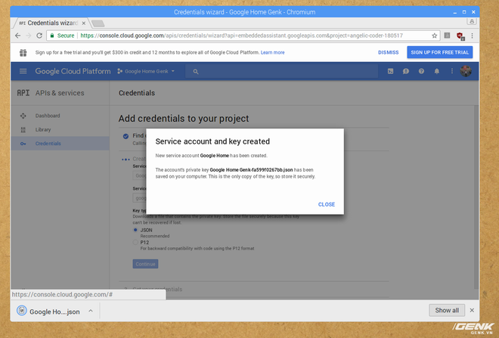
Task: Bookmark page with the star icon
Action: (435, 36)
